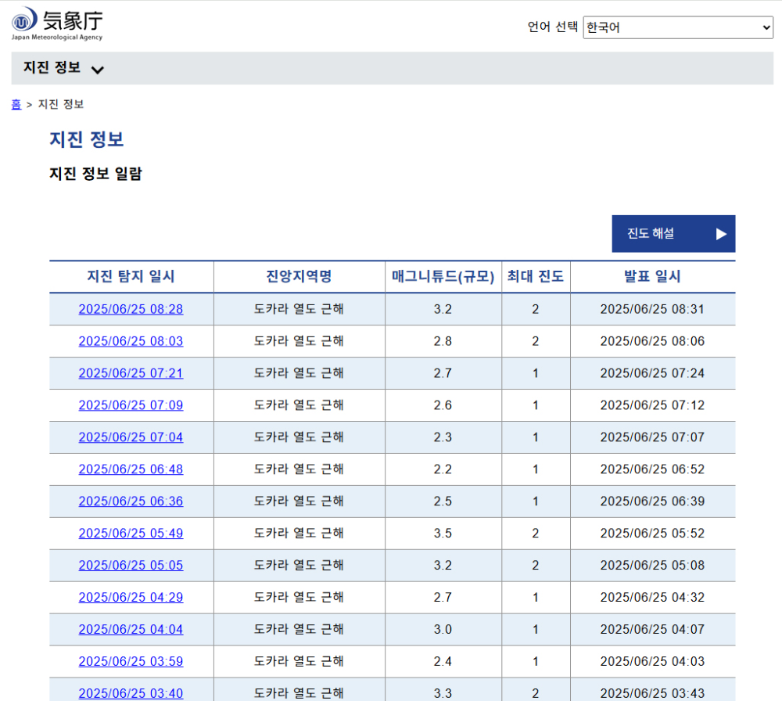Click the 지진 탐지 일시 column header

[x=131, y=276]
